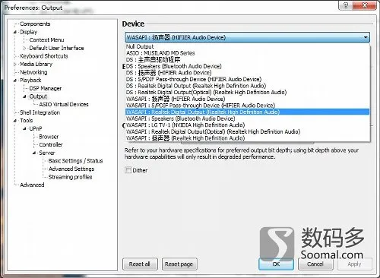The width and height of the screenshot is (380, 278).
Task: Click the title bar help button
Action: click(x=346, y=5)
